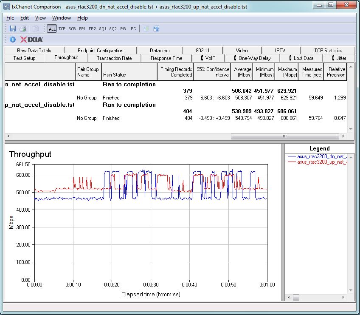Click the Average (Mbps) column header
This screenshot has height=315, width=360.
(242, 72)
